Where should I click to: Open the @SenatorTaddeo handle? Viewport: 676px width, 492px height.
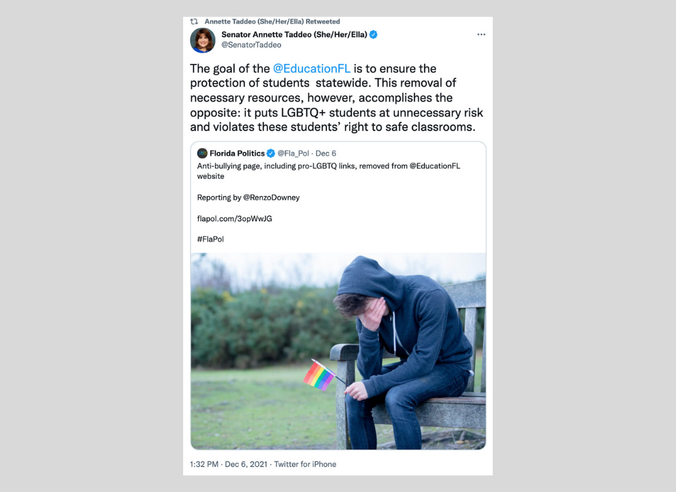point(251,45)
